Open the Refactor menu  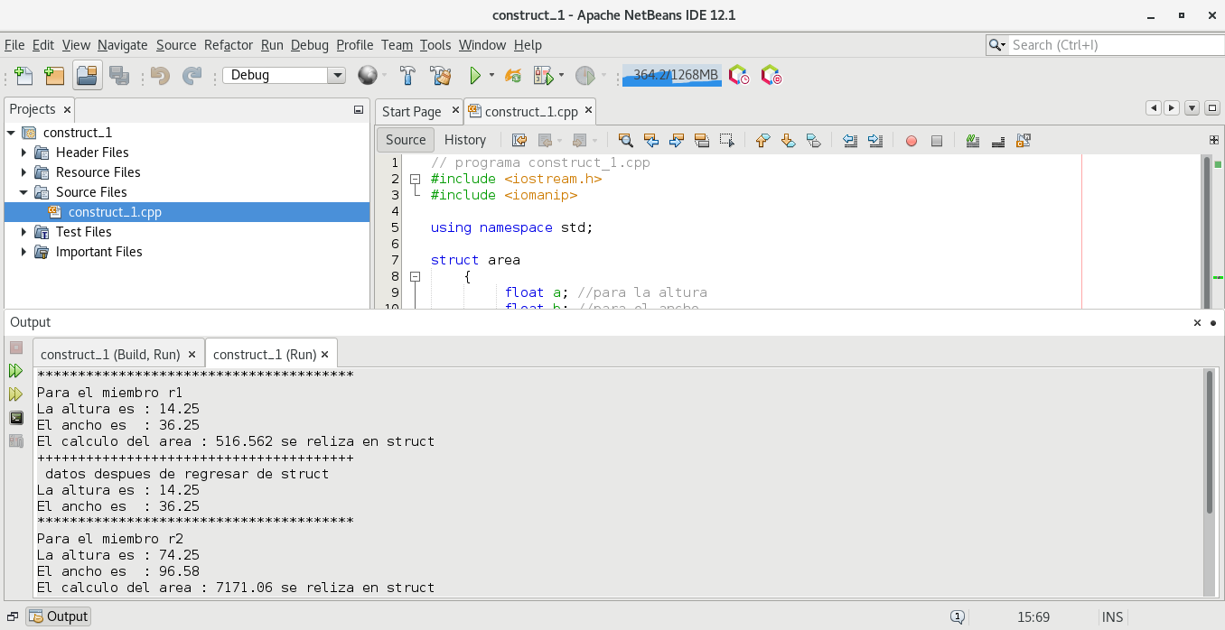pyautogui.click(x=228, y=45)
